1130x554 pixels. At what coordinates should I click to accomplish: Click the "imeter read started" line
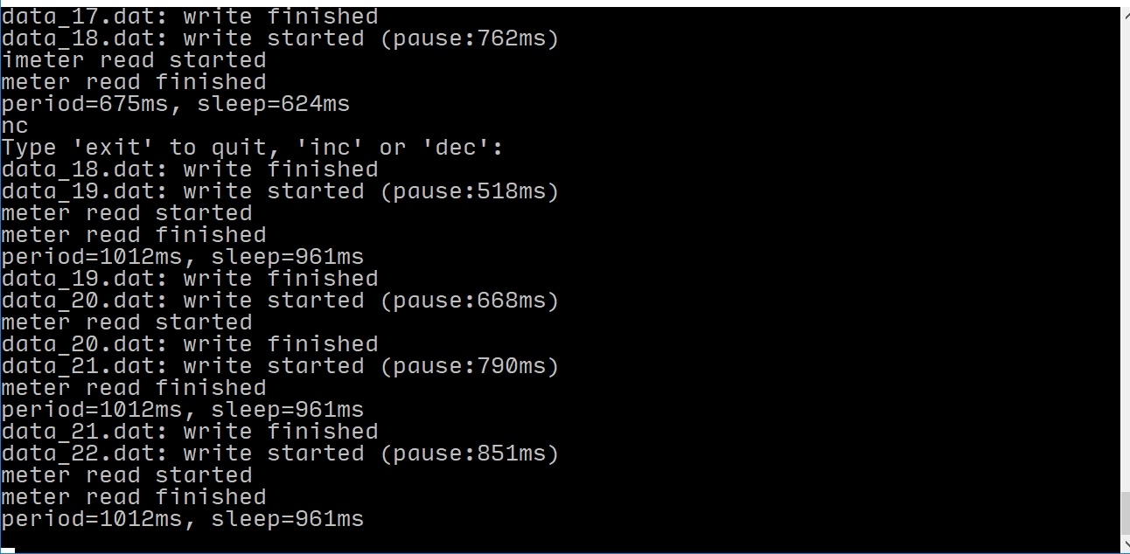pos(134,60)
